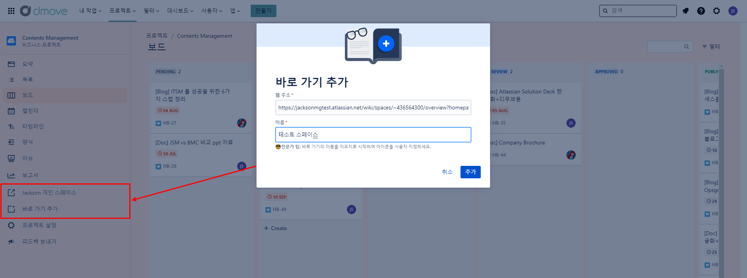Screen dimensions: 747x278
Task: Click the PENDING column header
Action: 166,72
